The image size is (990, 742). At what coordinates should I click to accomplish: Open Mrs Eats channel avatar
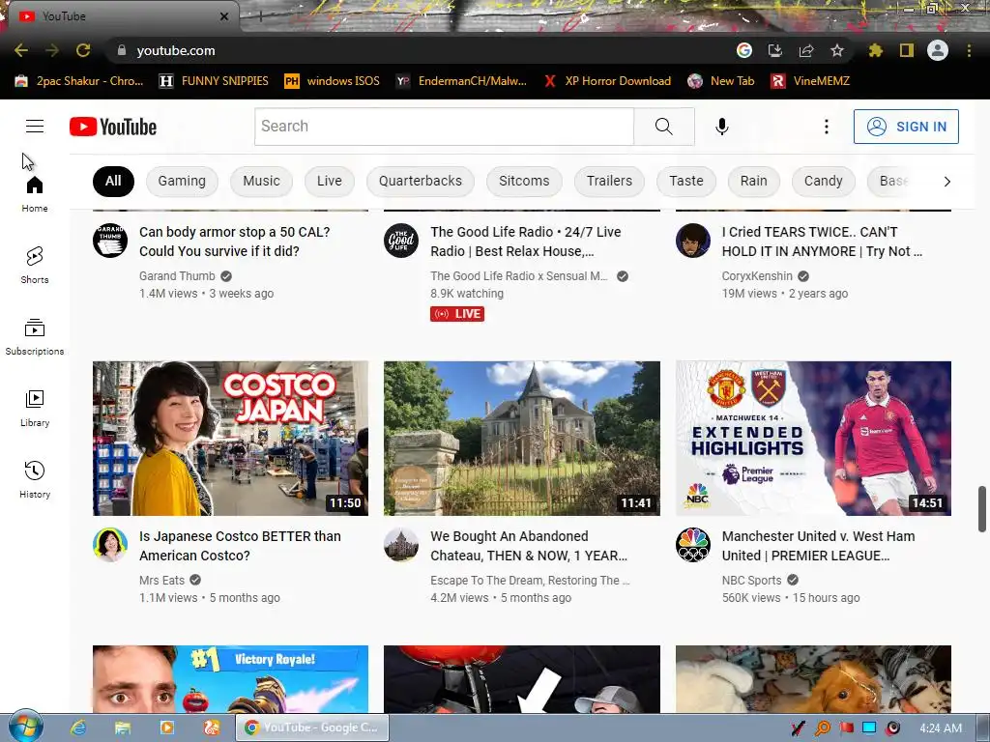click(x=110, y=545)
